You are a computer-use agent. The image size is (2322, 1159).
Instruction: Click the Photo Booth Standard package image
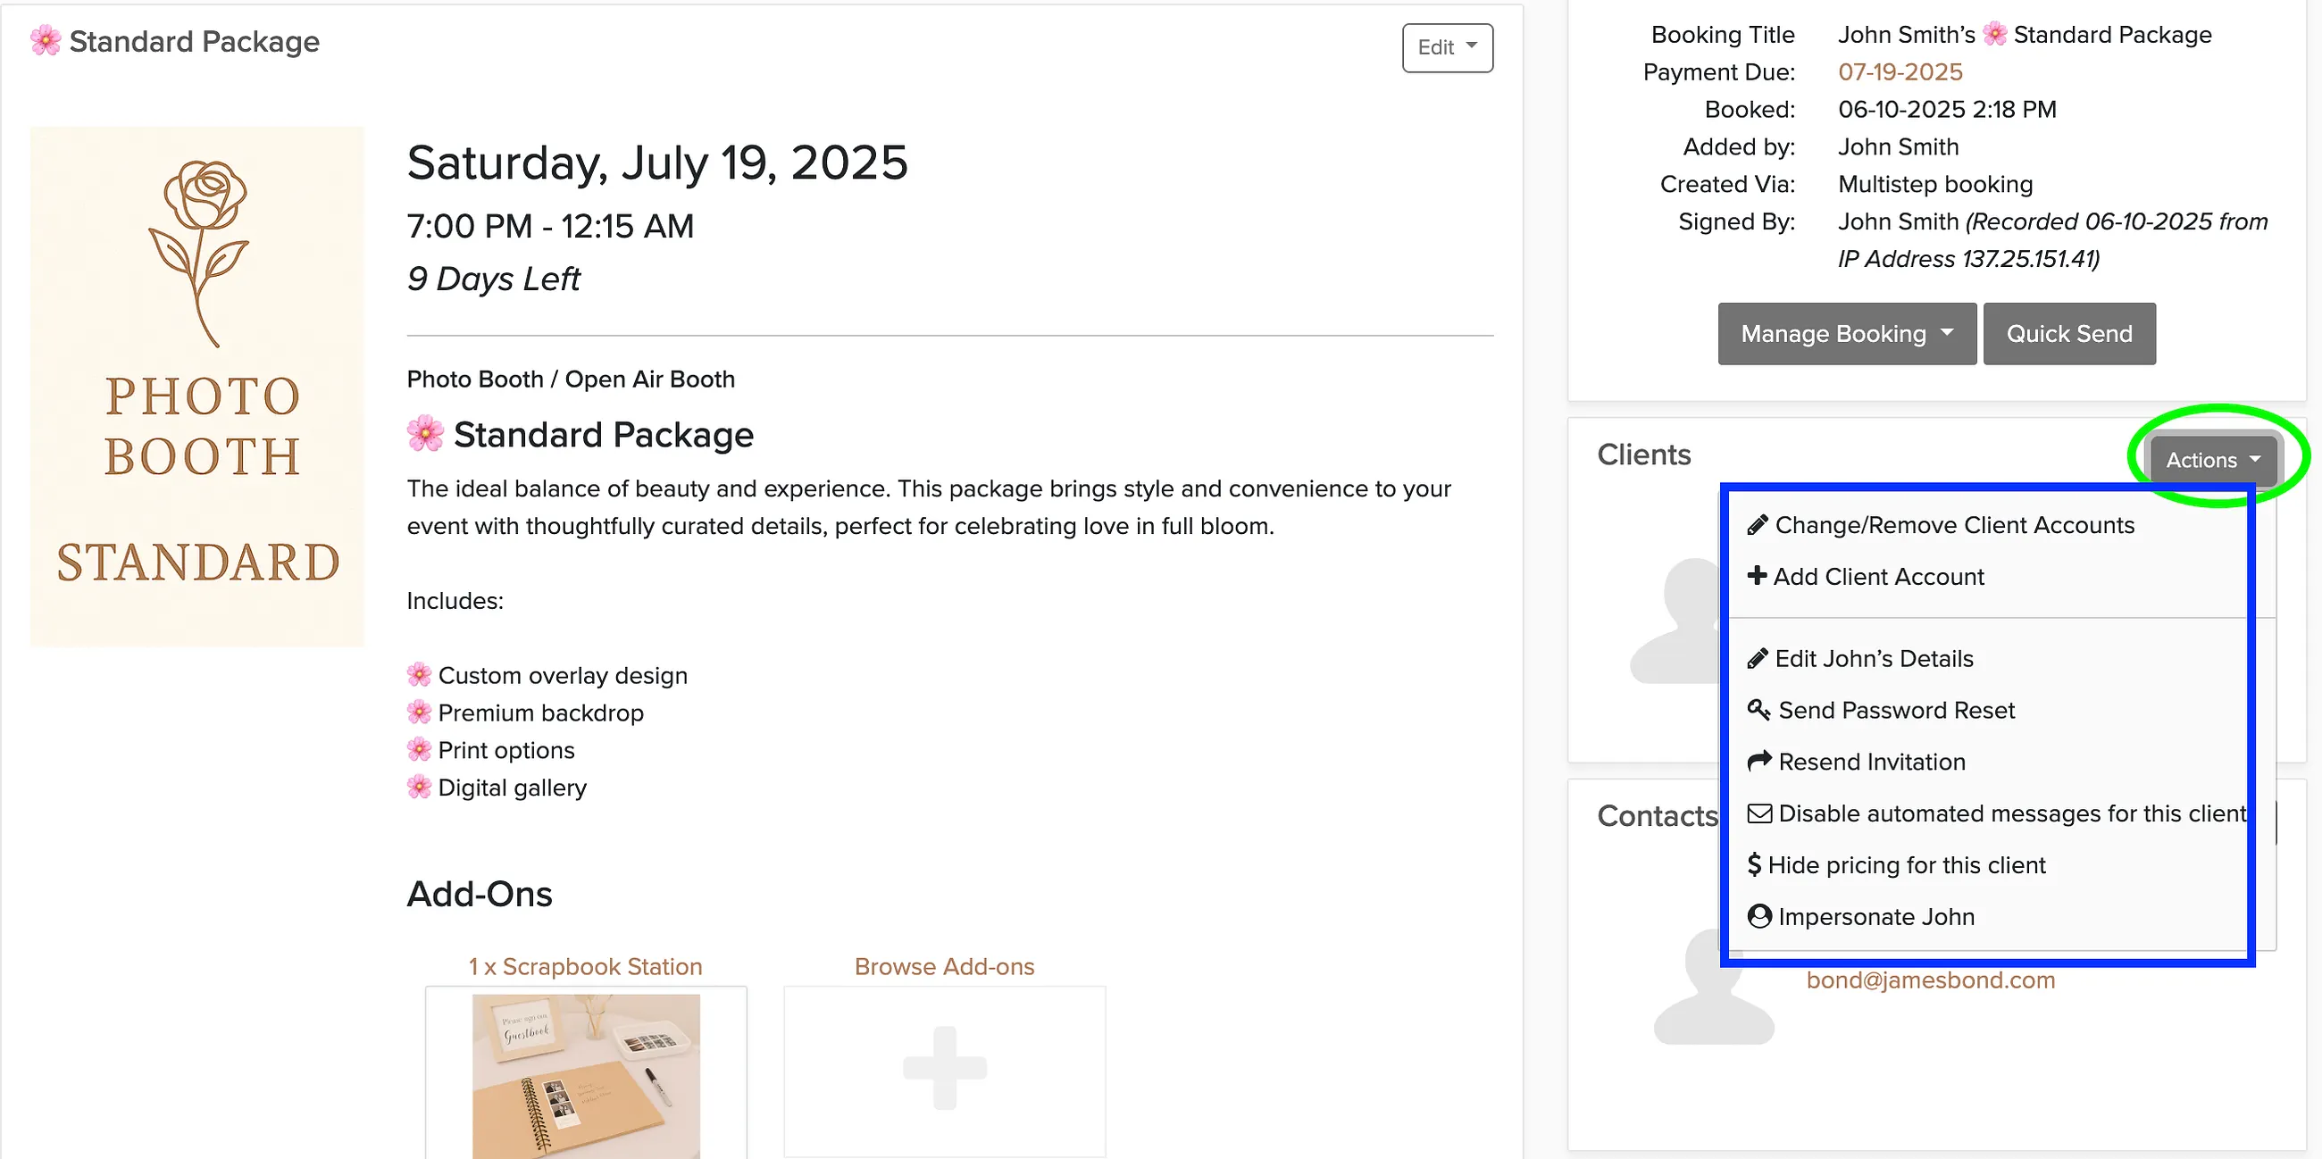pyautogui.click(x=196, y=387)
